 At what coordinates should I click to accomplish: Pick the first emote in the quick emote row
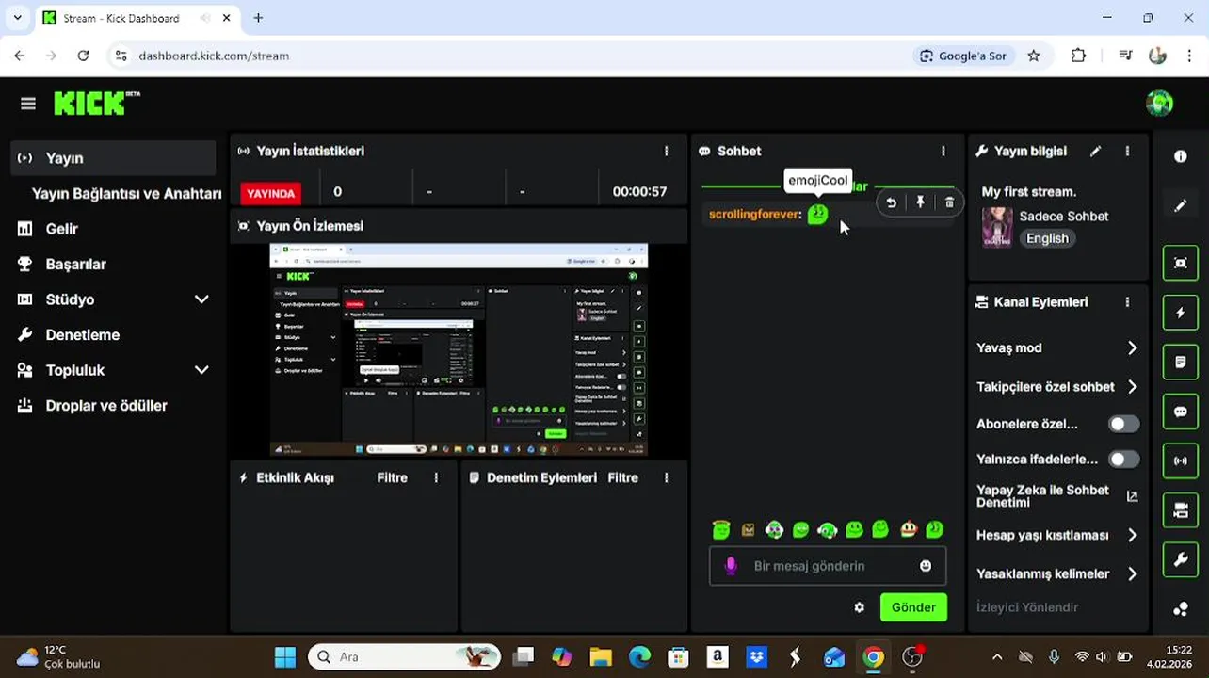[721, 530]
